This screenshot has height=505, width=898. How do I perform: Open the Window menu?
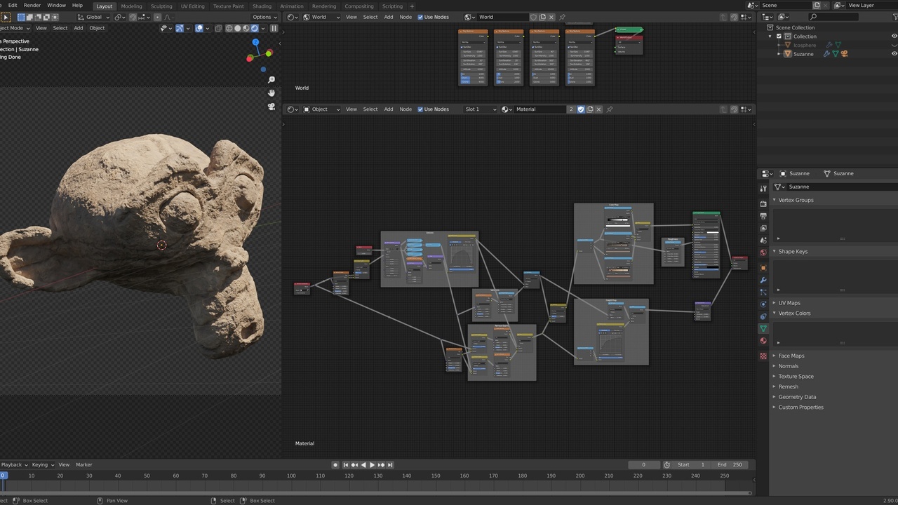point(56,6)
